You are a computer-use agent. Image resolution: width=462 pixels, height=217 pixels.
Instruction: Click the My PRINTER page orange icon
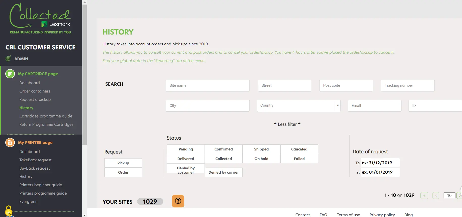(10, 142)
